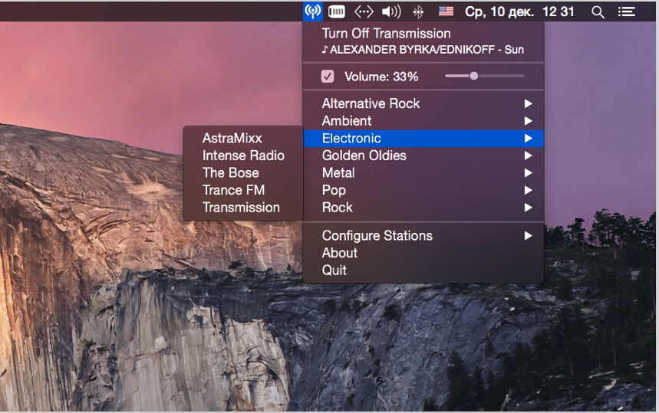The width and height of the screenshot is (659, 413).
Task: Click the date and time in the menu bar
Action: coord(519,11)
